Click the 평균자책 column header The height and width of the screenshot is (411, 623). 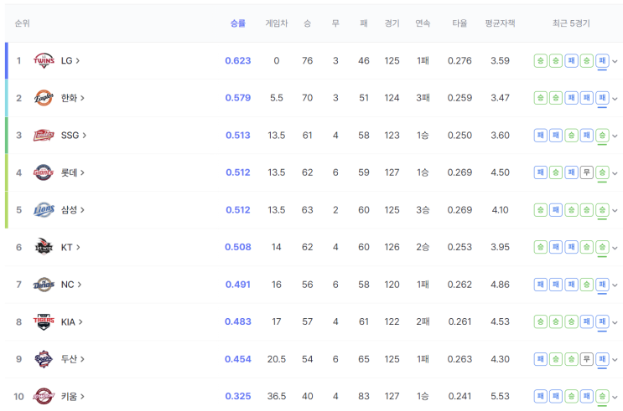pyautogui.click(x=500, y=23)
